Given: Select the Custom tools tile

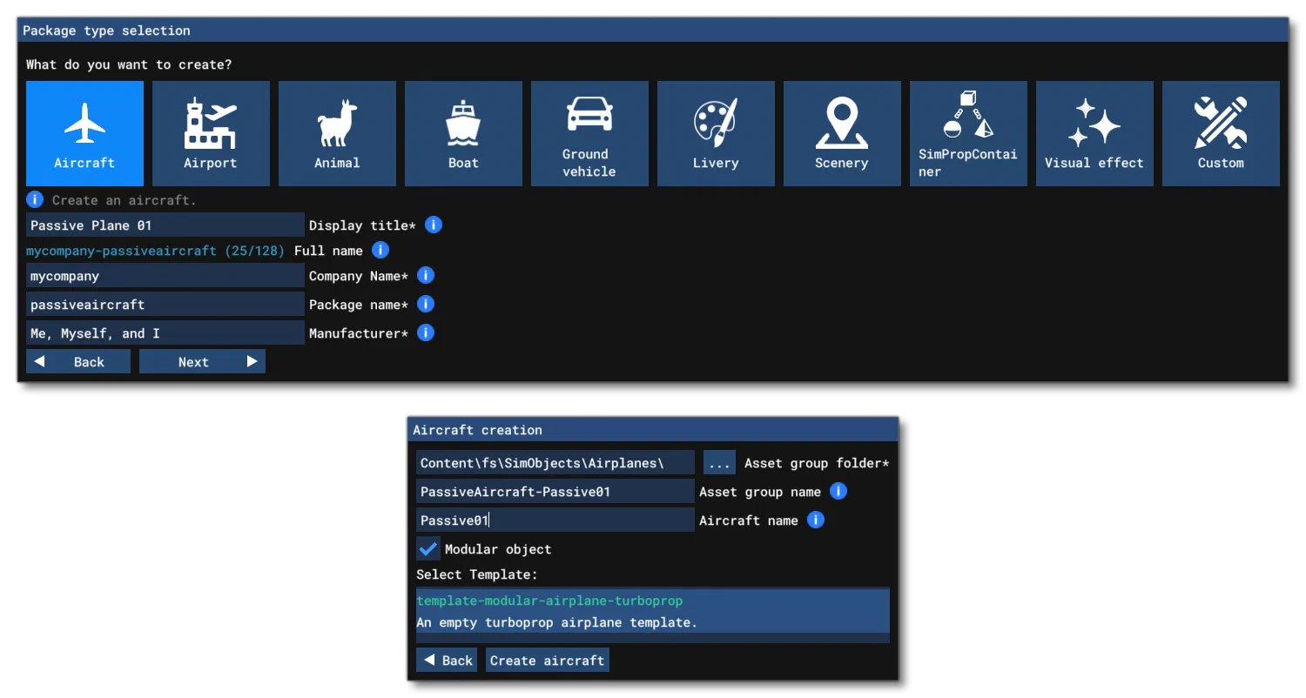Looking at the screenshot, I should 1221,133.
